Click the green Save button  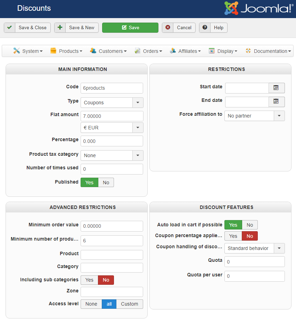(130, 28)
